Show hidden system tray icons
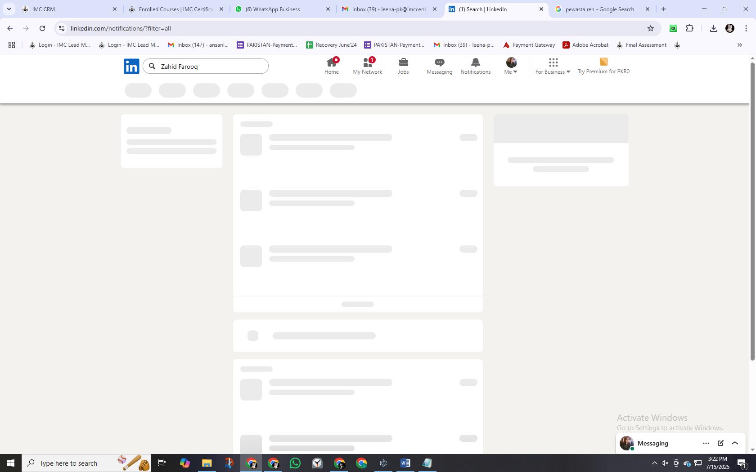This screenshot has width=756, height=472. (655, 463)
